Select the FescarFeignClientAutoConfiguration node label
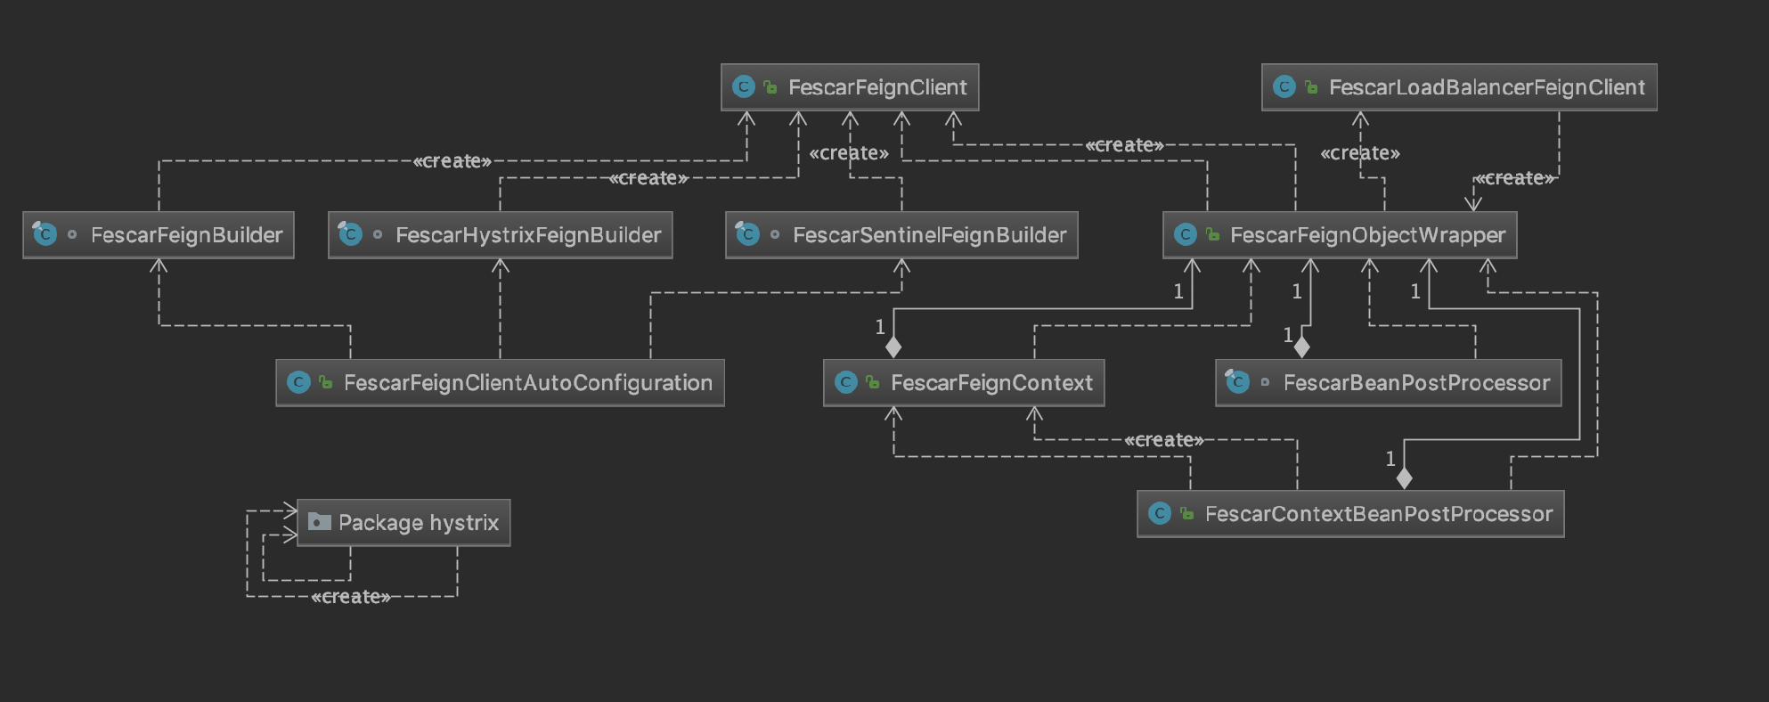This screenshot has width=1769, height=702. click(x=527, y=383)
